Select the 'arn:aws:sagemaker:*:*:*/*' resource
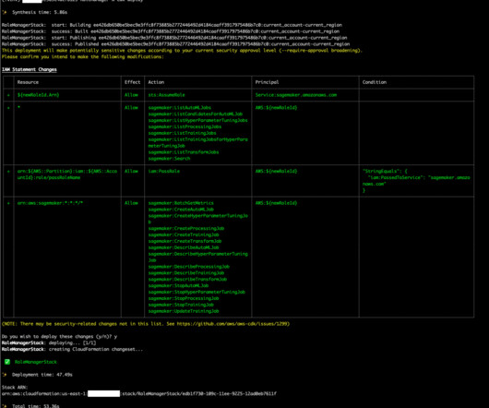 (x=50, y=203)
